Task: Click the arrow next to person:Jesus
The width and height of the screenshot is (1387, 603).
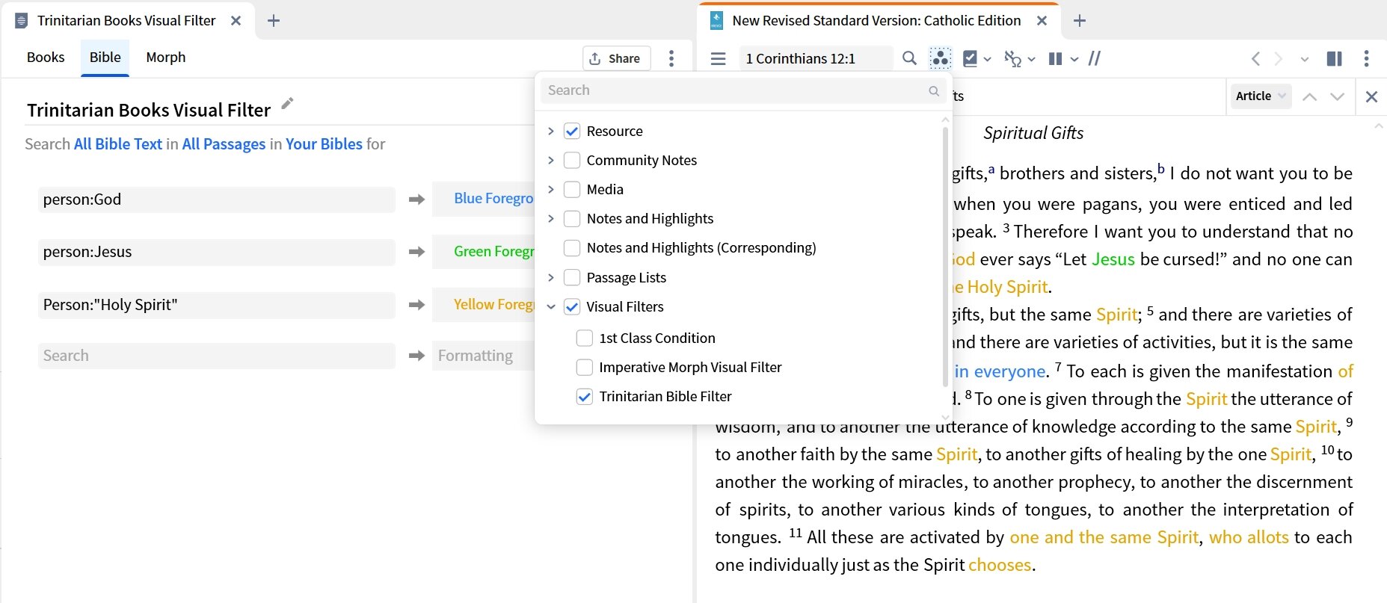Action: (416, 252)
